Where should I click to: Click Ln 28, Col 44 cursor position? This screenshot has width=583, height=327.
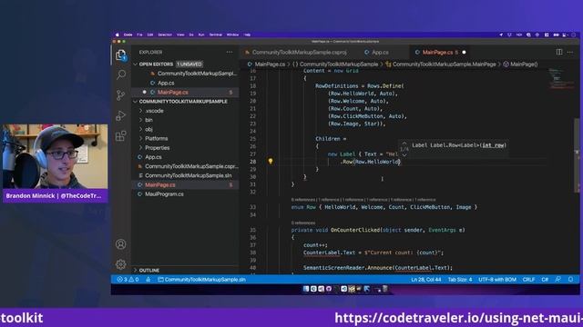(426, 280)
